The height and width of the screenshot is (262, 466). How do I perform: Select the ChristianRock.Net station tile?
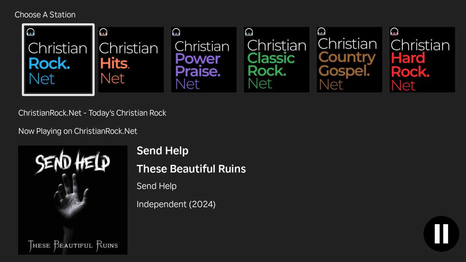pyautogui.click(x=58, y=60)
